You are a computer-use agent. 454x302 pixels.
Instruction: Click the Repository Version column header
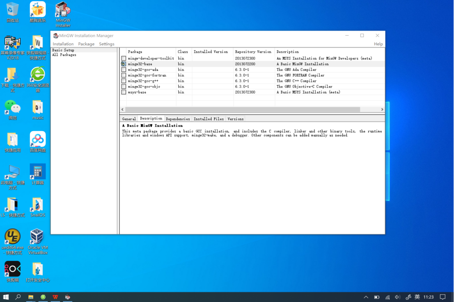tap(254, 52)
